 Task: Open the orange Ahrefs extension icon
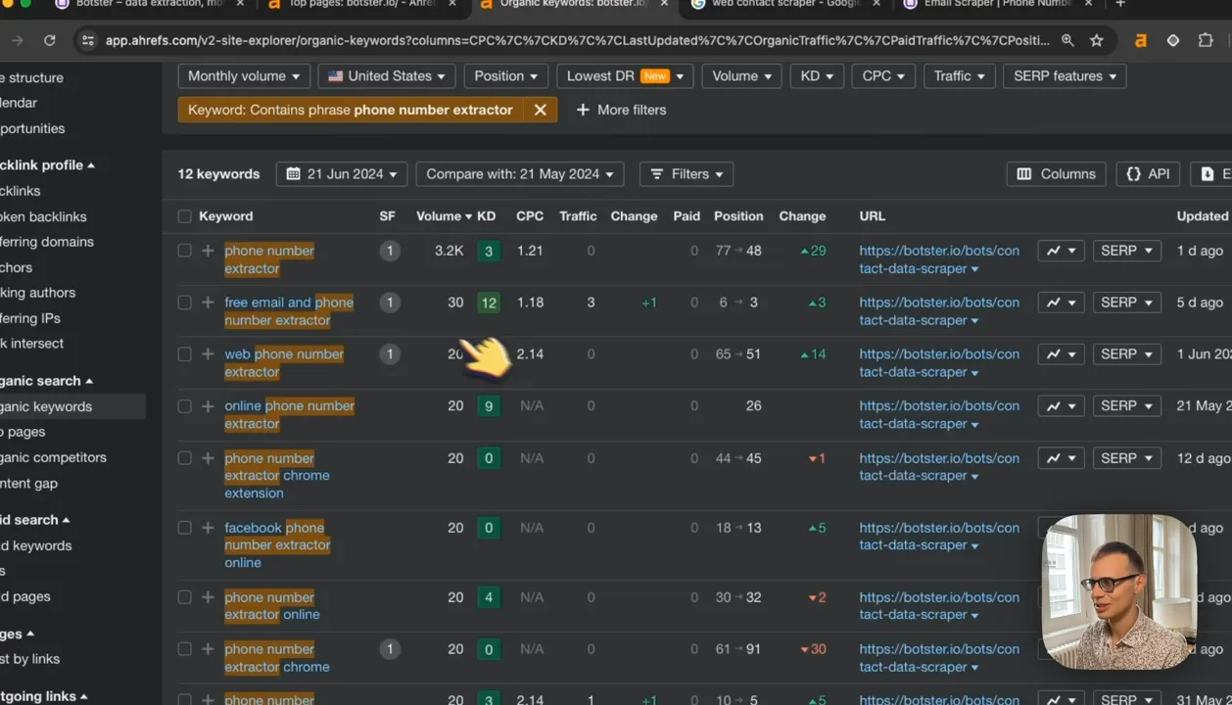point(1141,40)
